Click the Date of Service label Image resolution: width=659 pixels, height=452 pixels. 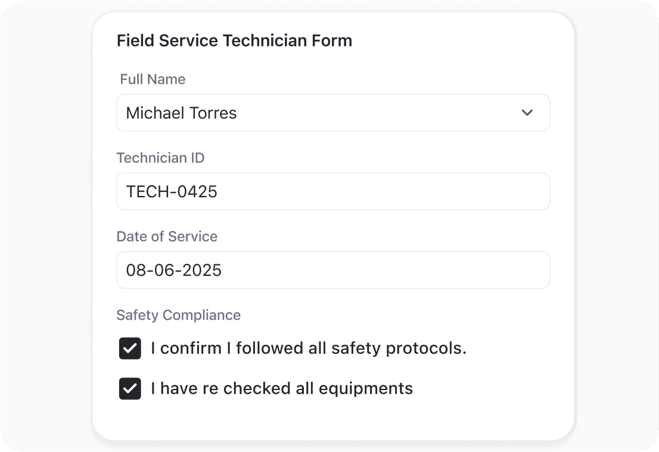tap(167, 236)
